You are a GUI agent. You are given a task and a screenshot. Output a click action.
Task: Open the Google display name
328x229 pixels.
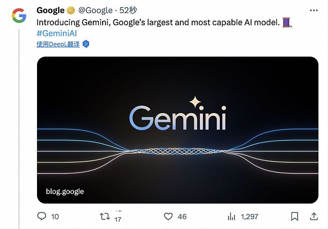[x=50, y=10]
